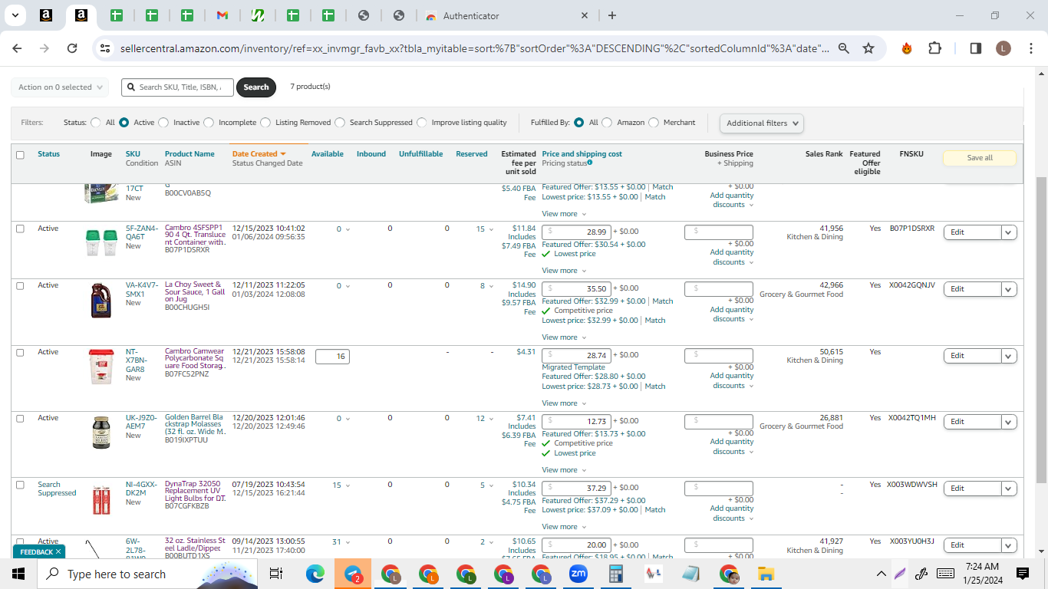Click Match link beside La Choy lowest price
1048x589 pixels.
(655, 321)
